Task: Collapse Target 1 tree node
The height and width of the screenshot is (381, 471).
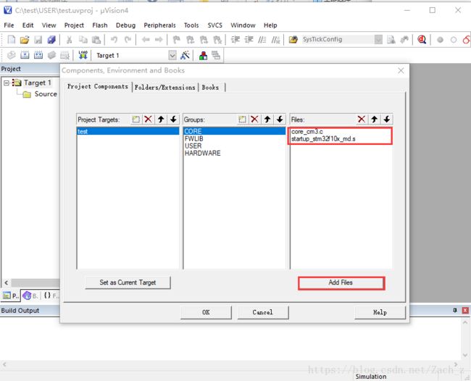Action: (7, 83)
